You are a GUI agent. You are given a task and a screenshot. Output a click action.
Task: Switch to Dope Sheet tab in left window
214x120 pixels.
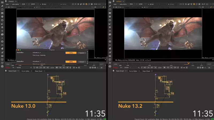coord(39,71)
